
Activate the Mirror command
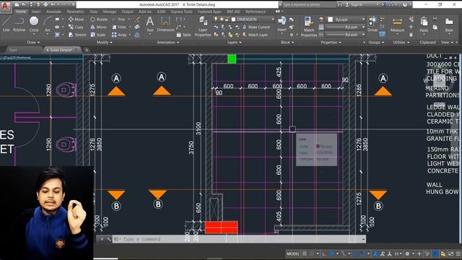pyautogui.click(x=98, y=27)
